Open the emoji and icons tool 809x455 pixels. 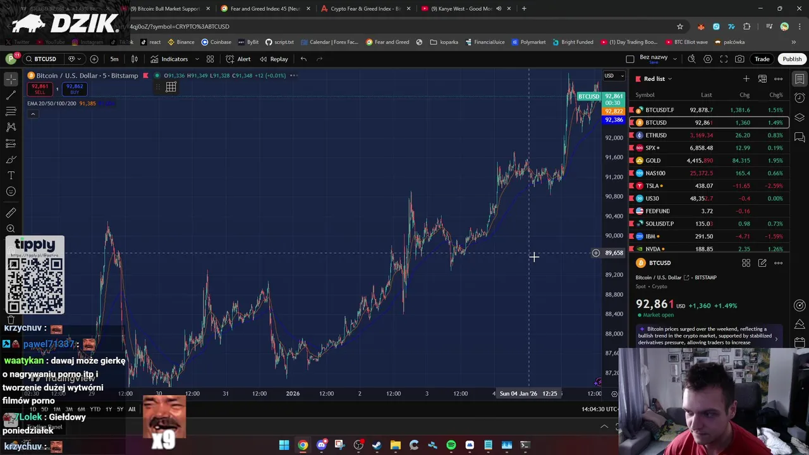click(x=11, y=191)
